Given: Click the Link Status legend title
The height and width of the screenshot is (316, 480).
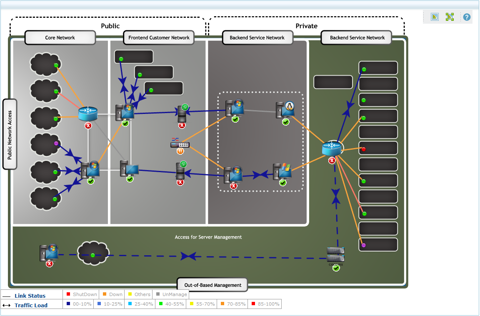Looking at the screenshot, I should (30, 296).
